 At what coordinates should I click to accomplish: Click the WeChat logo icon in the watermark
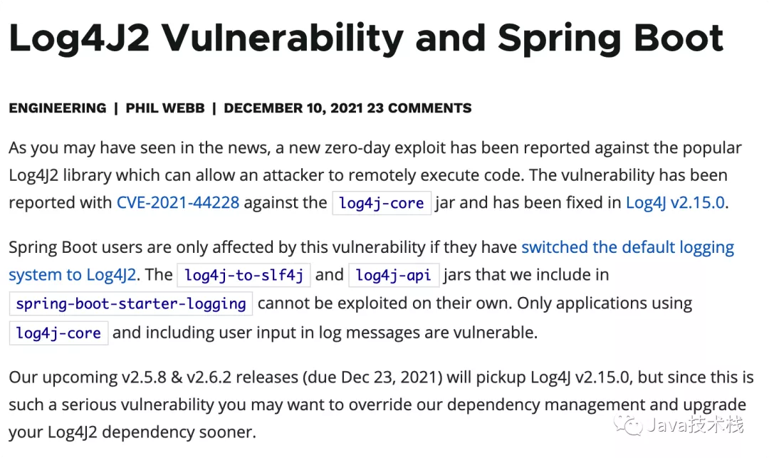629,425
